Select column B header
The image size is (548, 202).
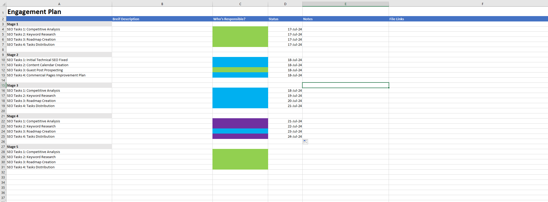tap(162, 4)
